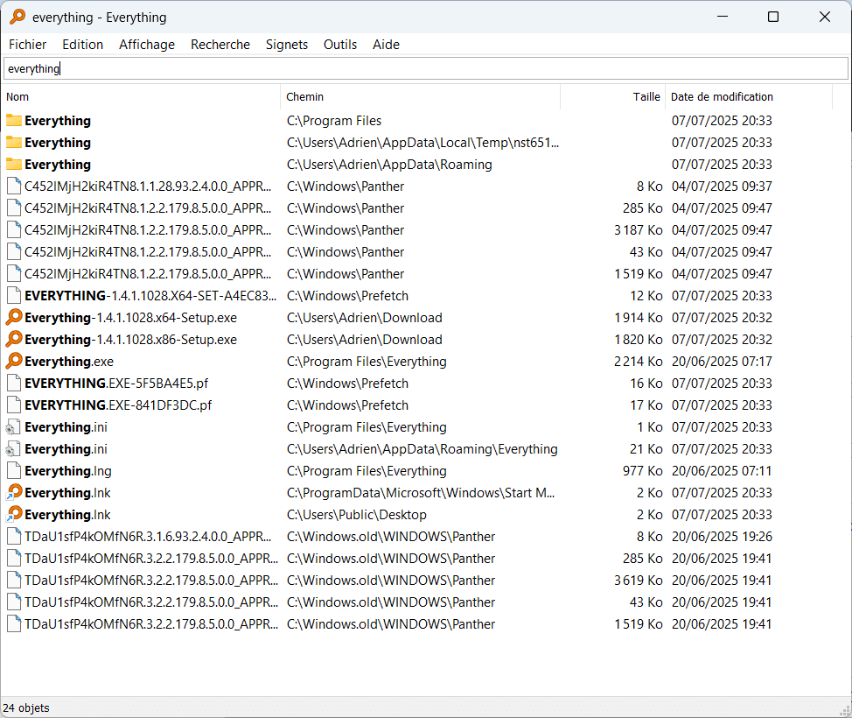Maximize the Everything window
852x718 pixels.
(x=772, y=17)
